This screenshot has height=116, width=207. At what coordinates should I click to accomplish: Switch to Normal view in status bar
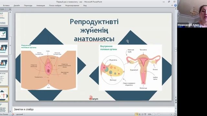click(136, 114)
